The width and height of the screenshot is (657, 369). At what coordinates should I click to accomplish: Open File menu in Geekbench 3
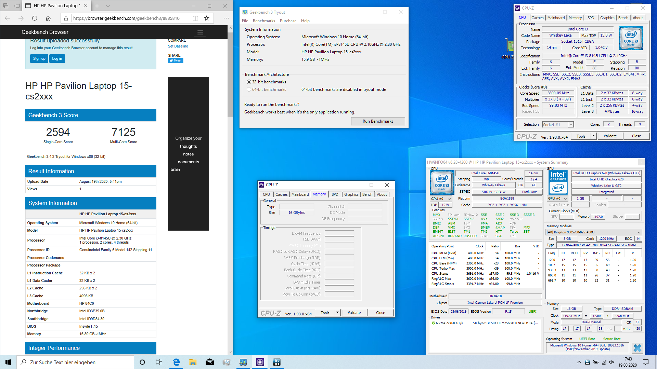(x=245, y=21)
